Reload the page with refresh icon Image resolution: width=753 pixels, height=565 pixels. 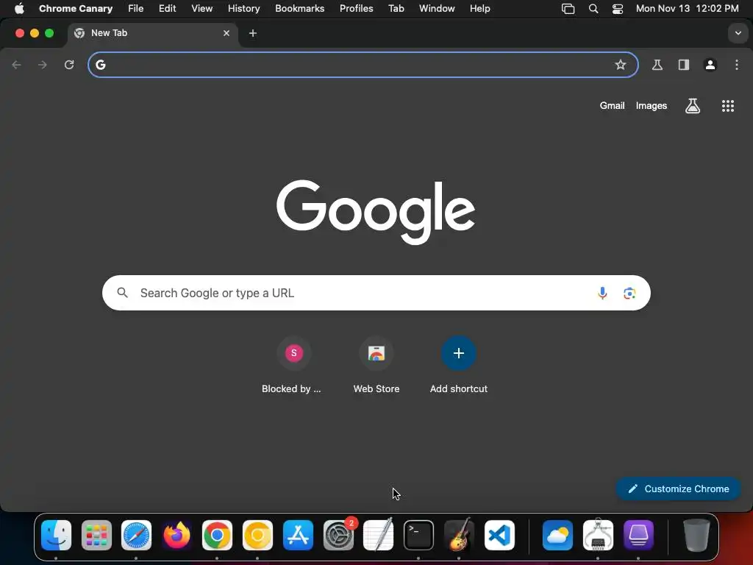click(69, 65)
